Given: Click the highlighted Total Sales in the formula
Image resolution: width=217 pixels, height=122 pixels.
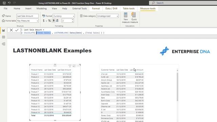Looking at the screenshot, I should click(44, 33).
